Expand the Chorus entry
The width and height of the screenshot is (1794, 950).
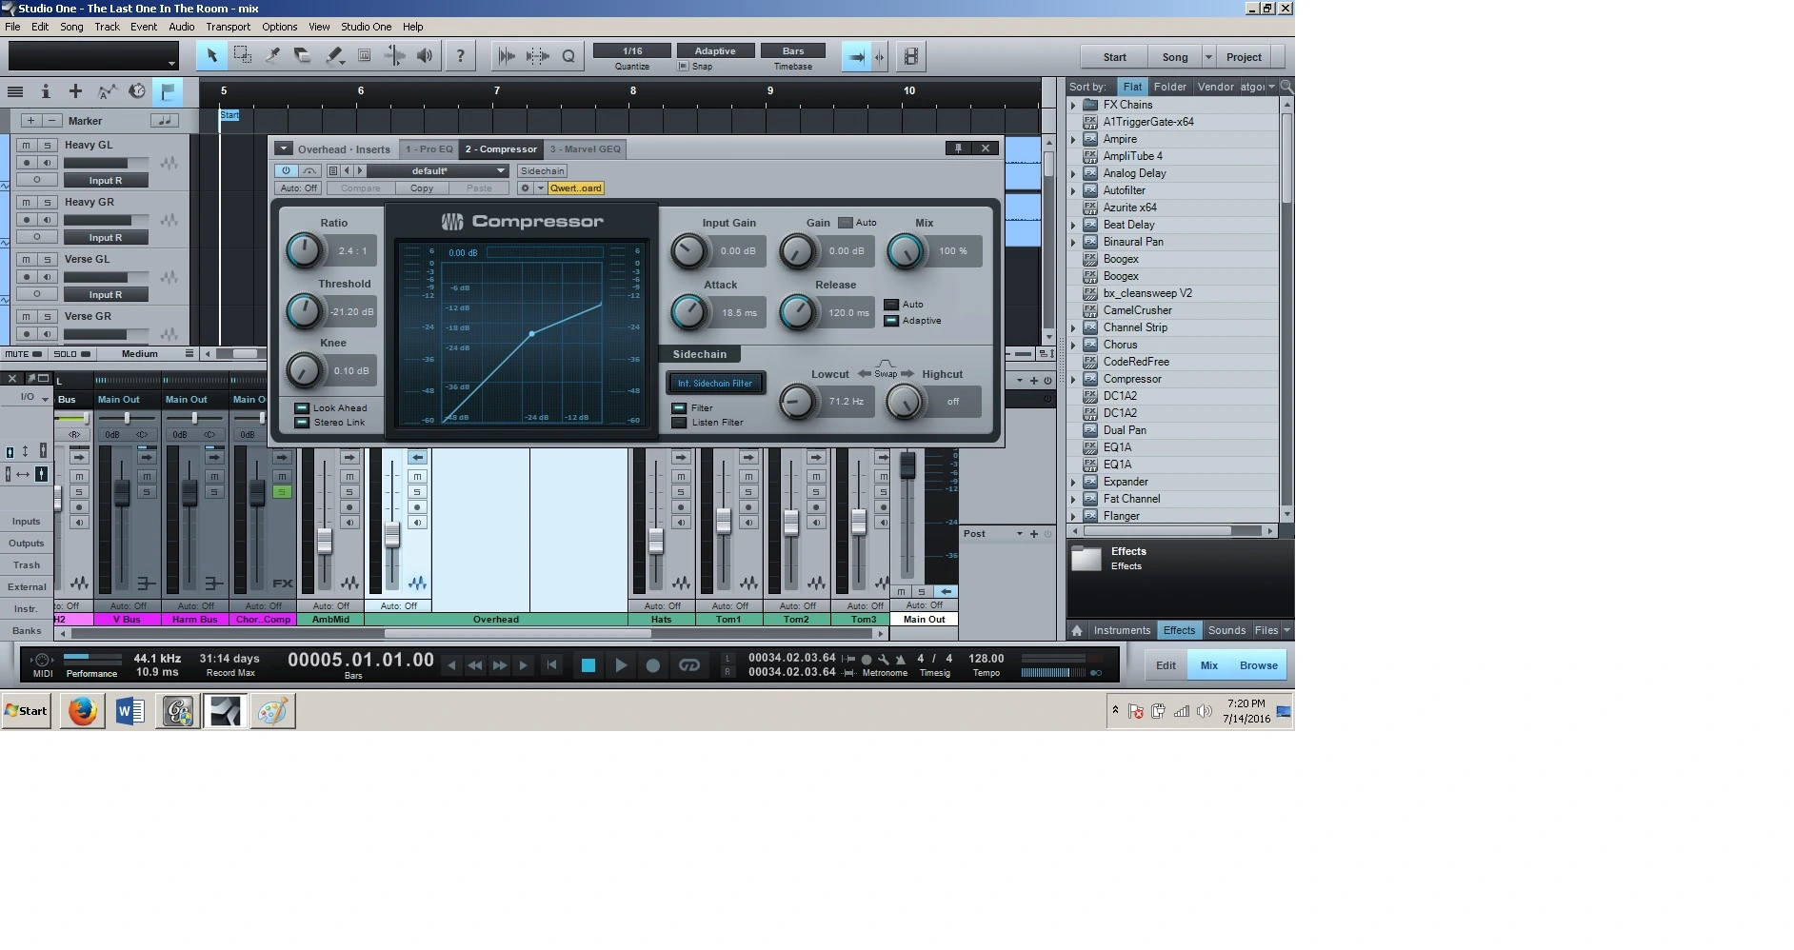(1073, 345)
